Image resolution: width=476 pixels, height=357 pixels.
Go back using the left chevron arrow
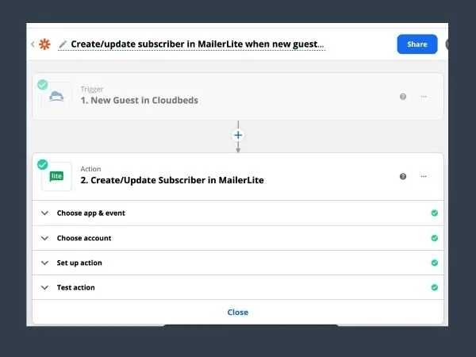point(33,44)
